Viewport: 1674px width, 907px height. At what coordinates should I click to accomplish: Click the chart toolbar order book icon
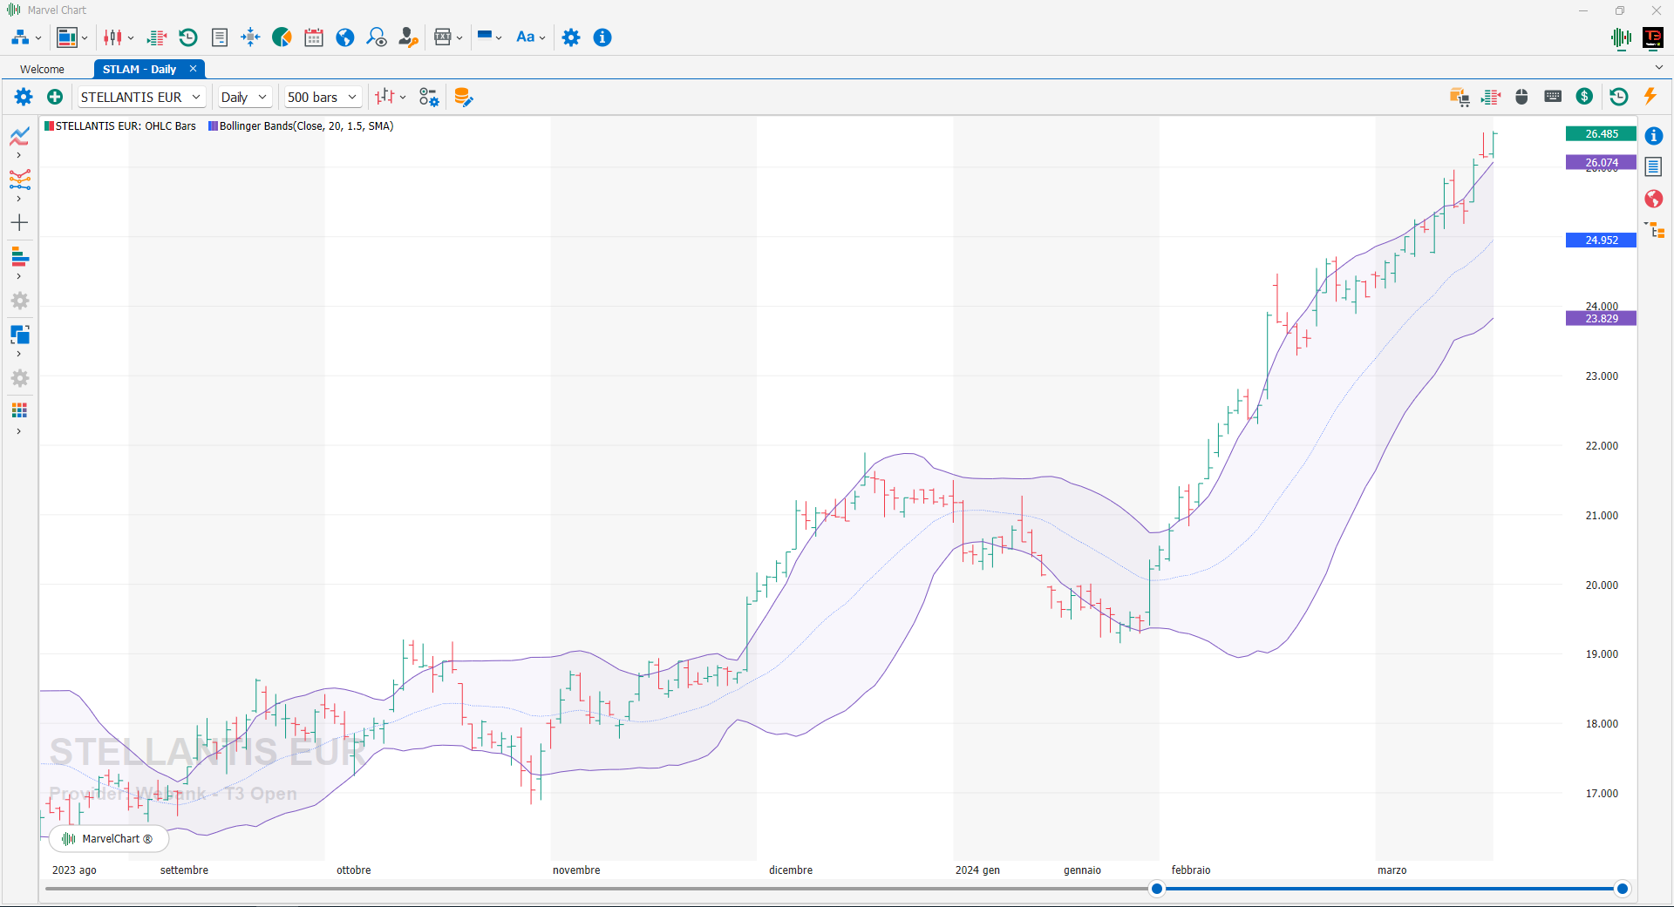tap(1491, 97)
